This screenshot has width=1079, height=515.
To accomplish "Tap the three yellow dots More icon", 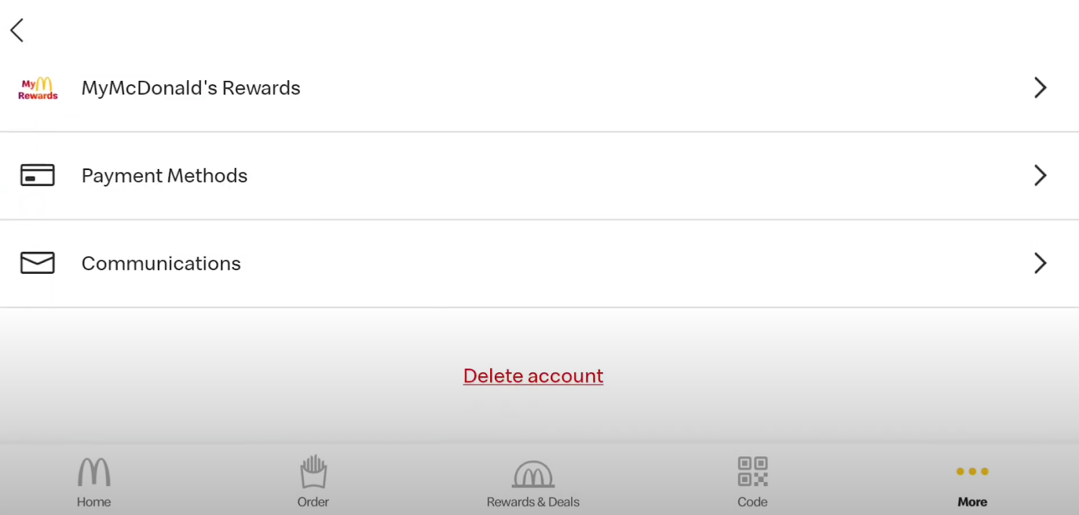I will click(x=972, y=471).
